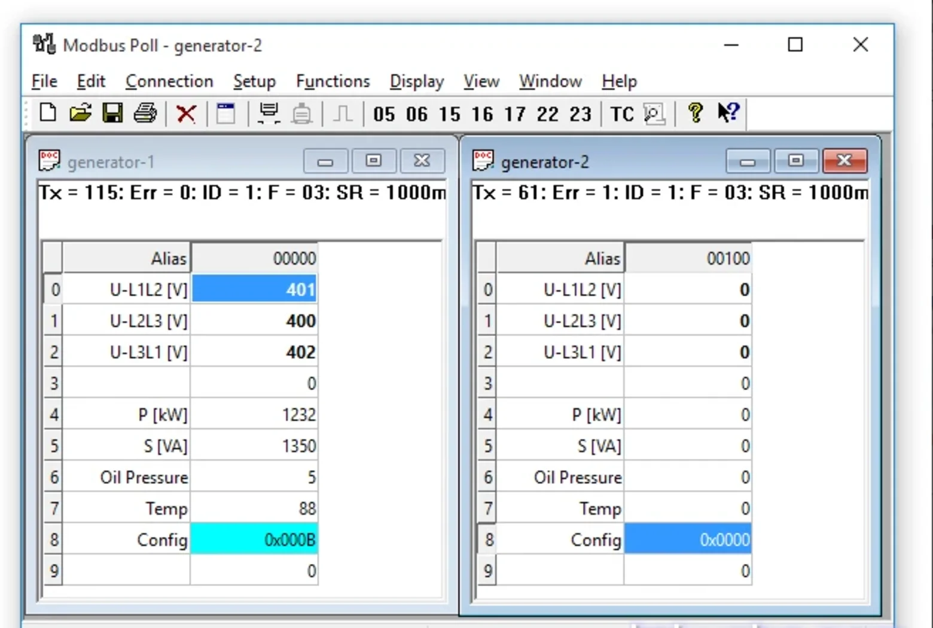This screenshot has width=933, height=628.
Task: Maximize the generator-1 child window
Action: coord(374,161)
